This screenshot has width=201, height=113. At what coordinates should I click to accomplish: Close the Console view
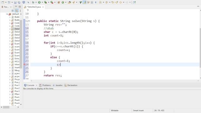click(x=36, y=85)
